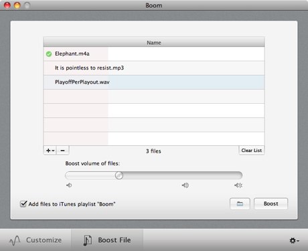Click the medium volume speaker icon
This screenshot has width=308, height=251.
coord(185,185)
